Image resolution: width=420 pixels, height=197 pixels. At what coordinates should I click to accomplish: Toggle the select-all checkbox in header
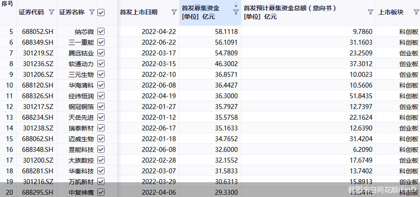(101, 13)
